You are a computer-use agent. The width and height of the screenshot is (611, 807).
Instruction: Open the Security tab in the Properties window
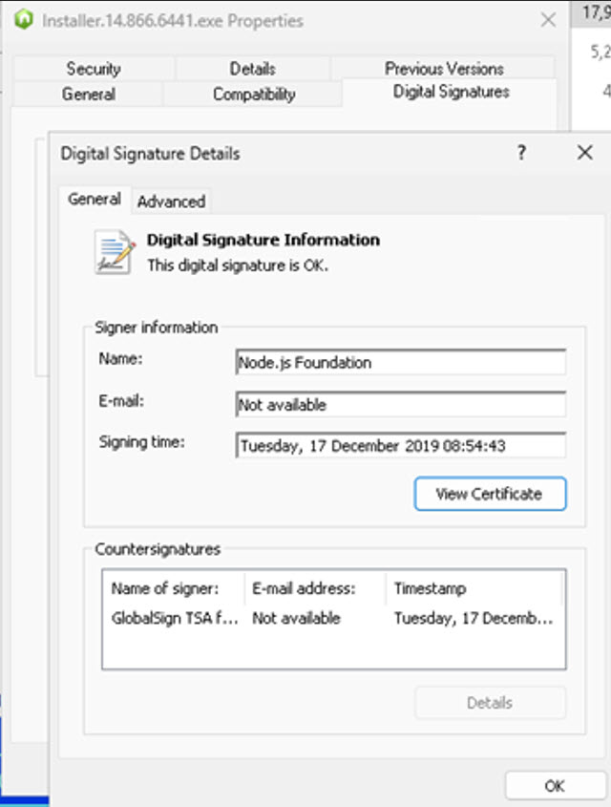pyautogui.click(x=94, y=69)
